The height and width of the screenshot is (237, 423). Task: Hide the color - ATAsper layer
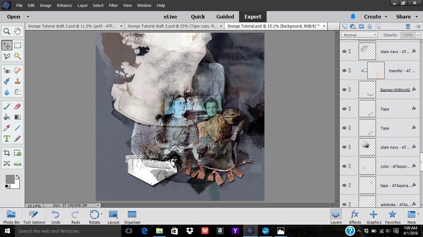point(344,166)
